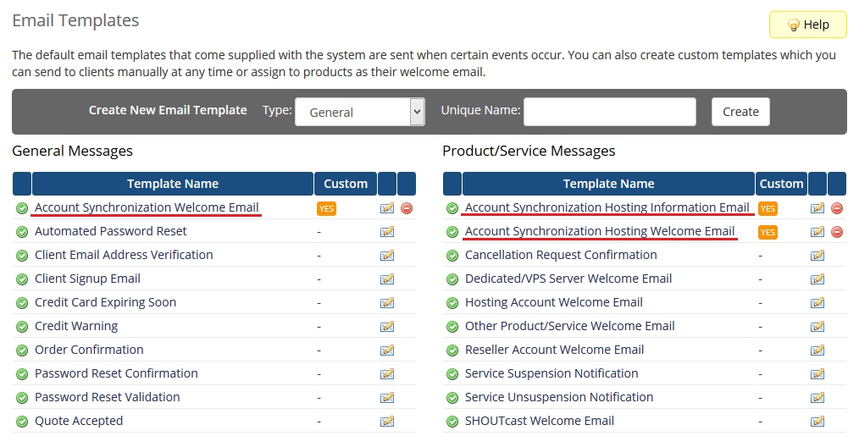859x436 pixels.
Task: Open Credit Card Expiring Soon link
Action: [105, 302]
